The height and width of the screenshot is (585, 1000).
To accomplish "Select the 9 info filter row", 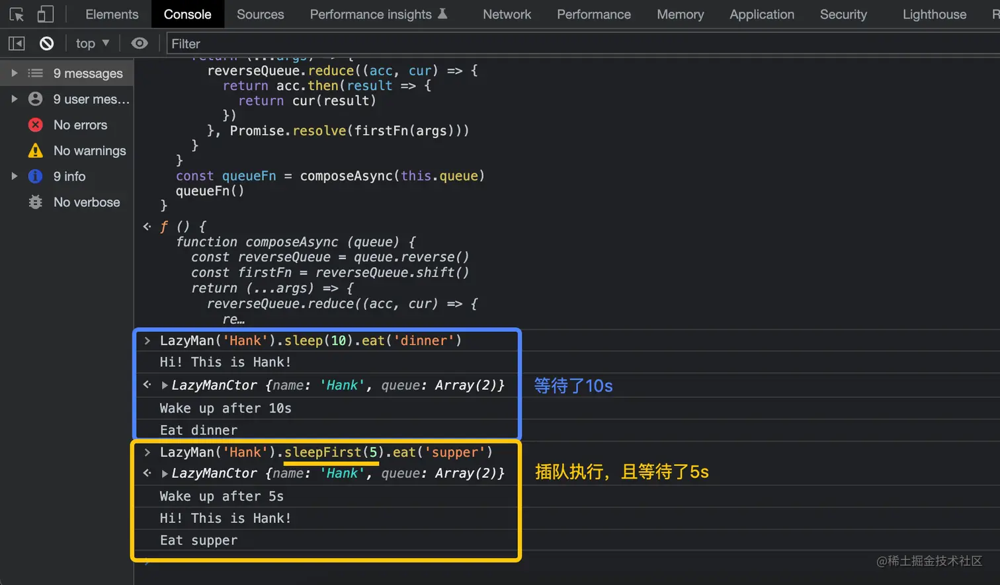I will point(67,176).
